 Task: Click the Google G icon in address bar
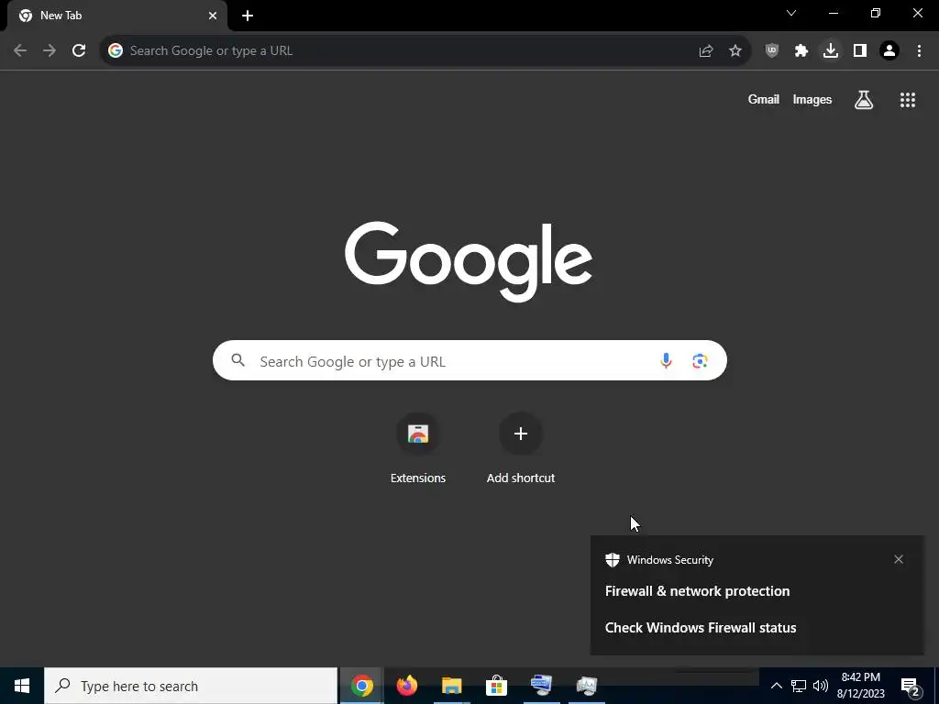pyautogui.click(x=115, y=51)
